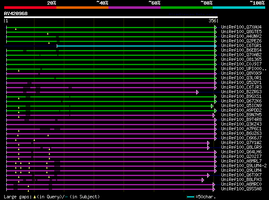The image size is (269, 200).
Task: Open the UniRef100_Q2PEZ6 hit label
Action: click(x=241, y=41)
